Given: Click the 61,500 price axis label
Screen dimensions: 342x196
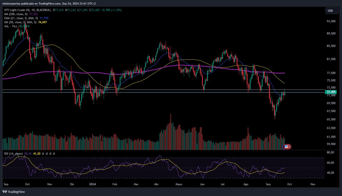Looking at the screenshot, I should tap(331, 137).
